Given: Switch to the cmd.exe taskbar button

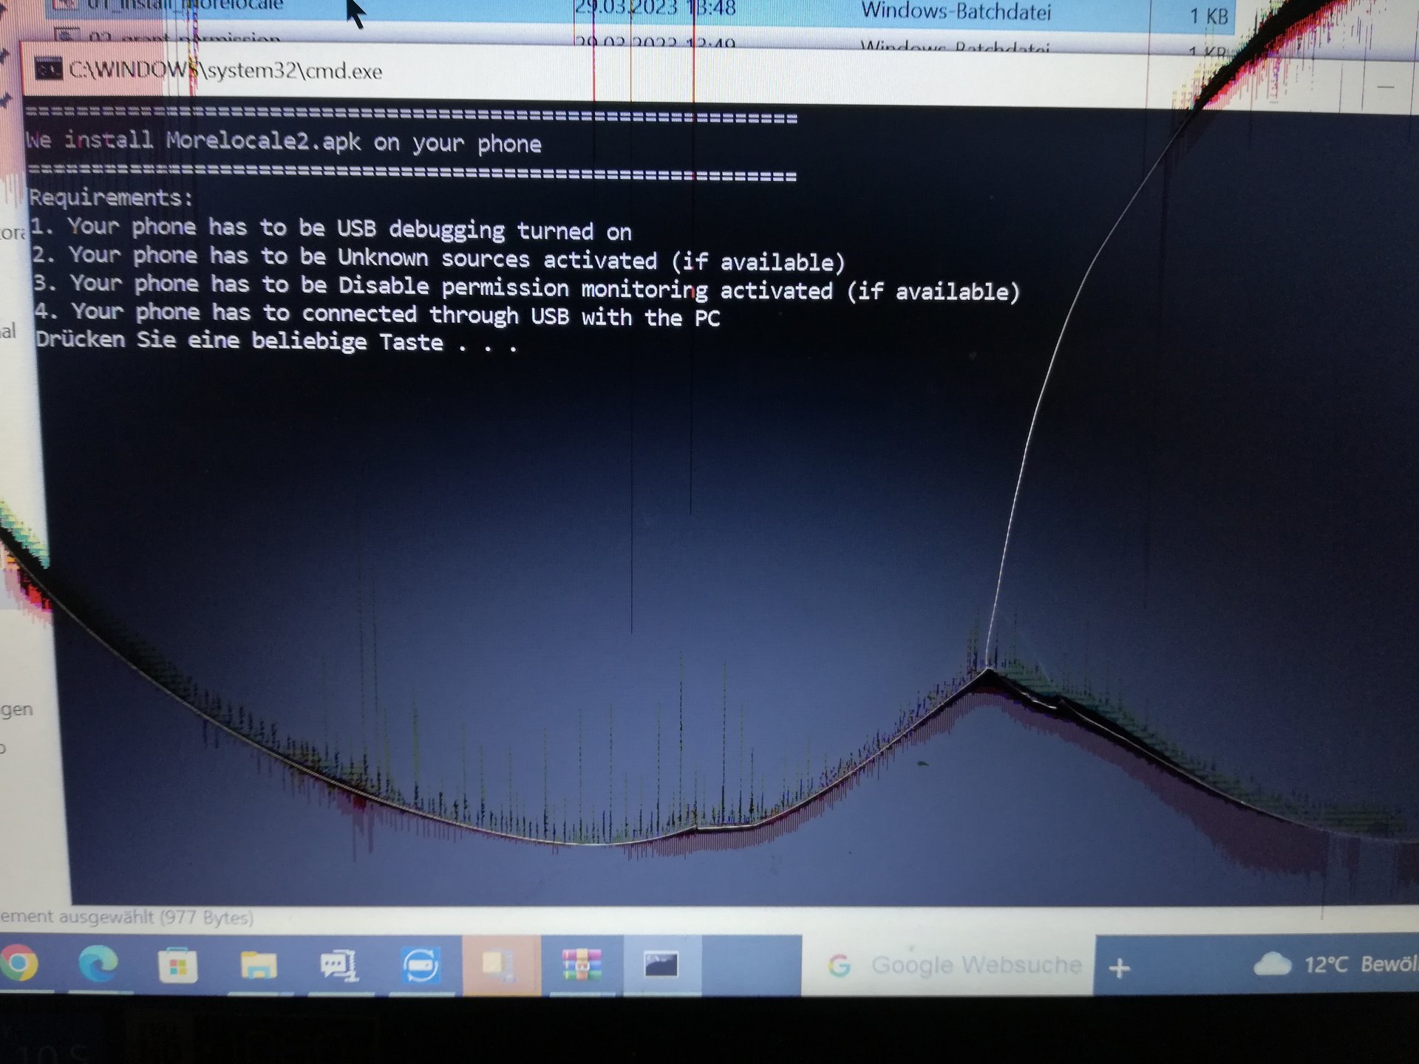Looking at the screenshot, I should click(661, 965).
